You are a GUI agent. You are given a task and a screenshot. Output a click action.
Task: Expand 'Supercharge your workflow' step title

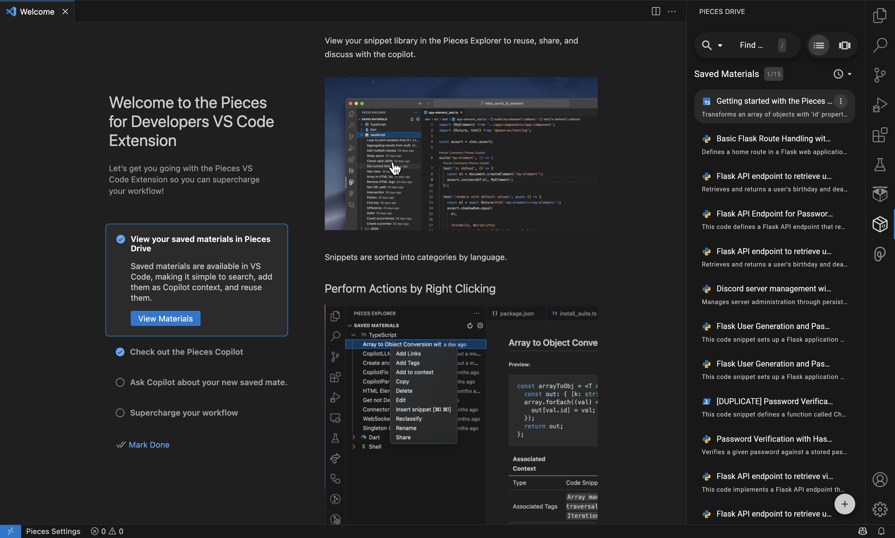[184, 413]
